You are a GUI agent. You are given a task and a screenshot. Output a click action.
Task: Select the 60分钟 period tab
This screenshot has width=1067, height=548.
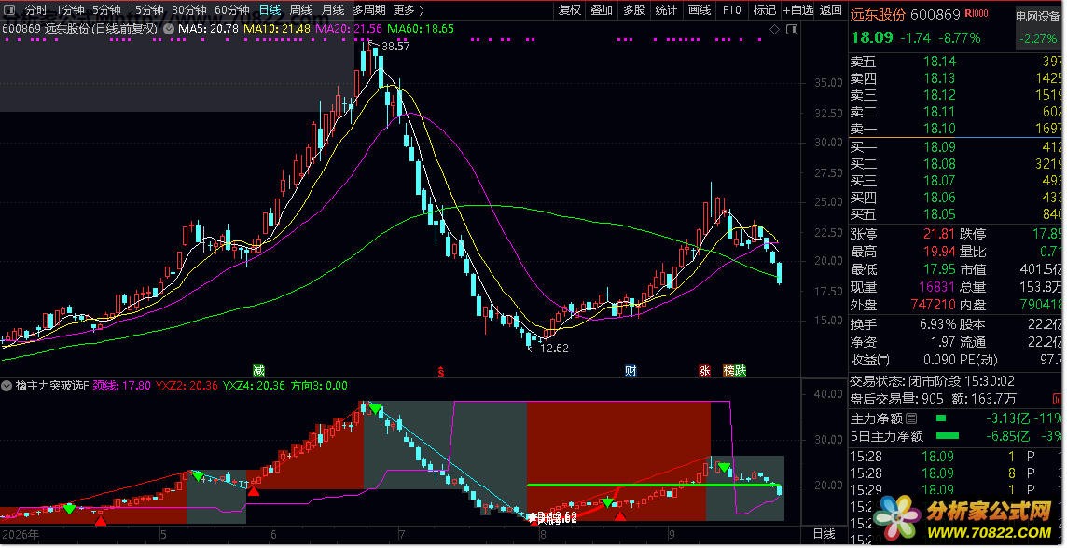click(x=232, y=9)
